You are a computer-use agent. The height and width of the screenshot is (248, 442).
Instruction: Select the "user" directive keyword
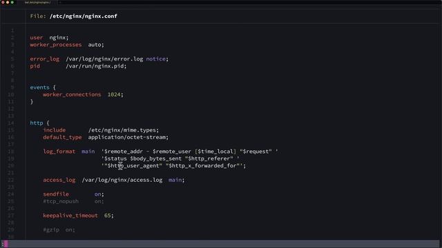37,37
